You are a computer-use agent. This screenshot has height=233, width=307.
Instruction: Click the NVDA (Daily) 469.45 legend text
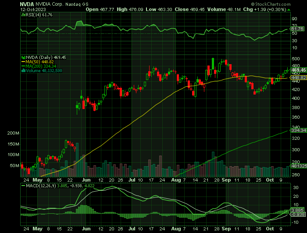46,58
